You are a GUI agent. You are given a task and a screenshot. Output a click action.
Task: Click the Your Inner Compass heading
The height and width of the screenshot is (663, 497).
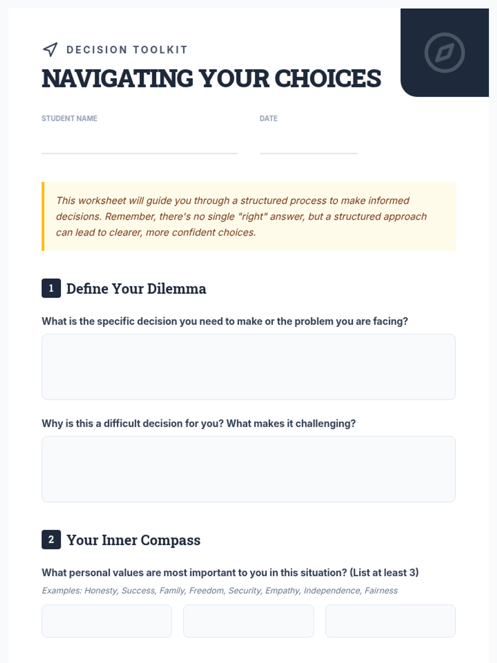(x=133, y=540)
